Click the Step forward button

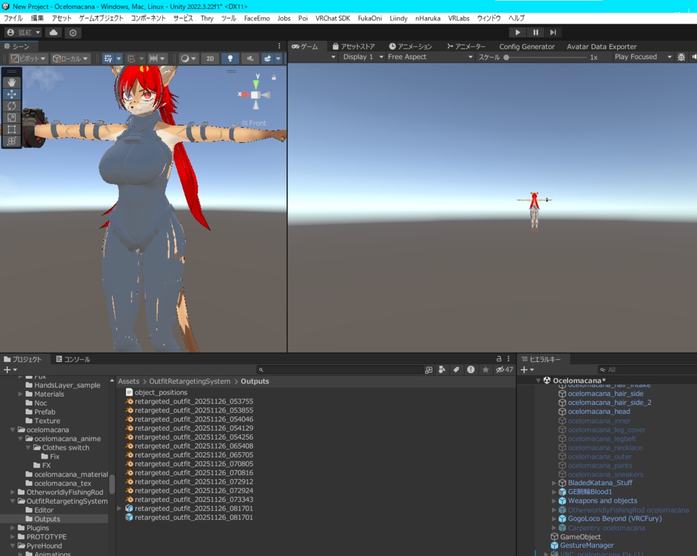[x=553, y=33]
